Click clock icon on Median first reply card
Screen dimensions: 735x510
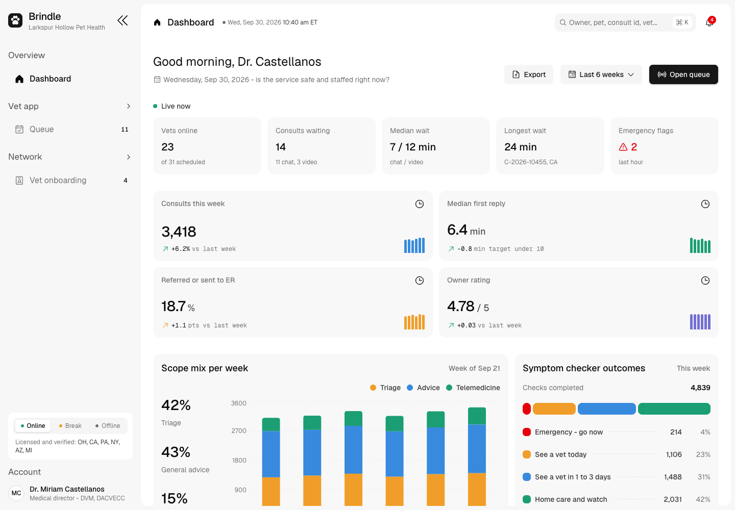point(705,204)
